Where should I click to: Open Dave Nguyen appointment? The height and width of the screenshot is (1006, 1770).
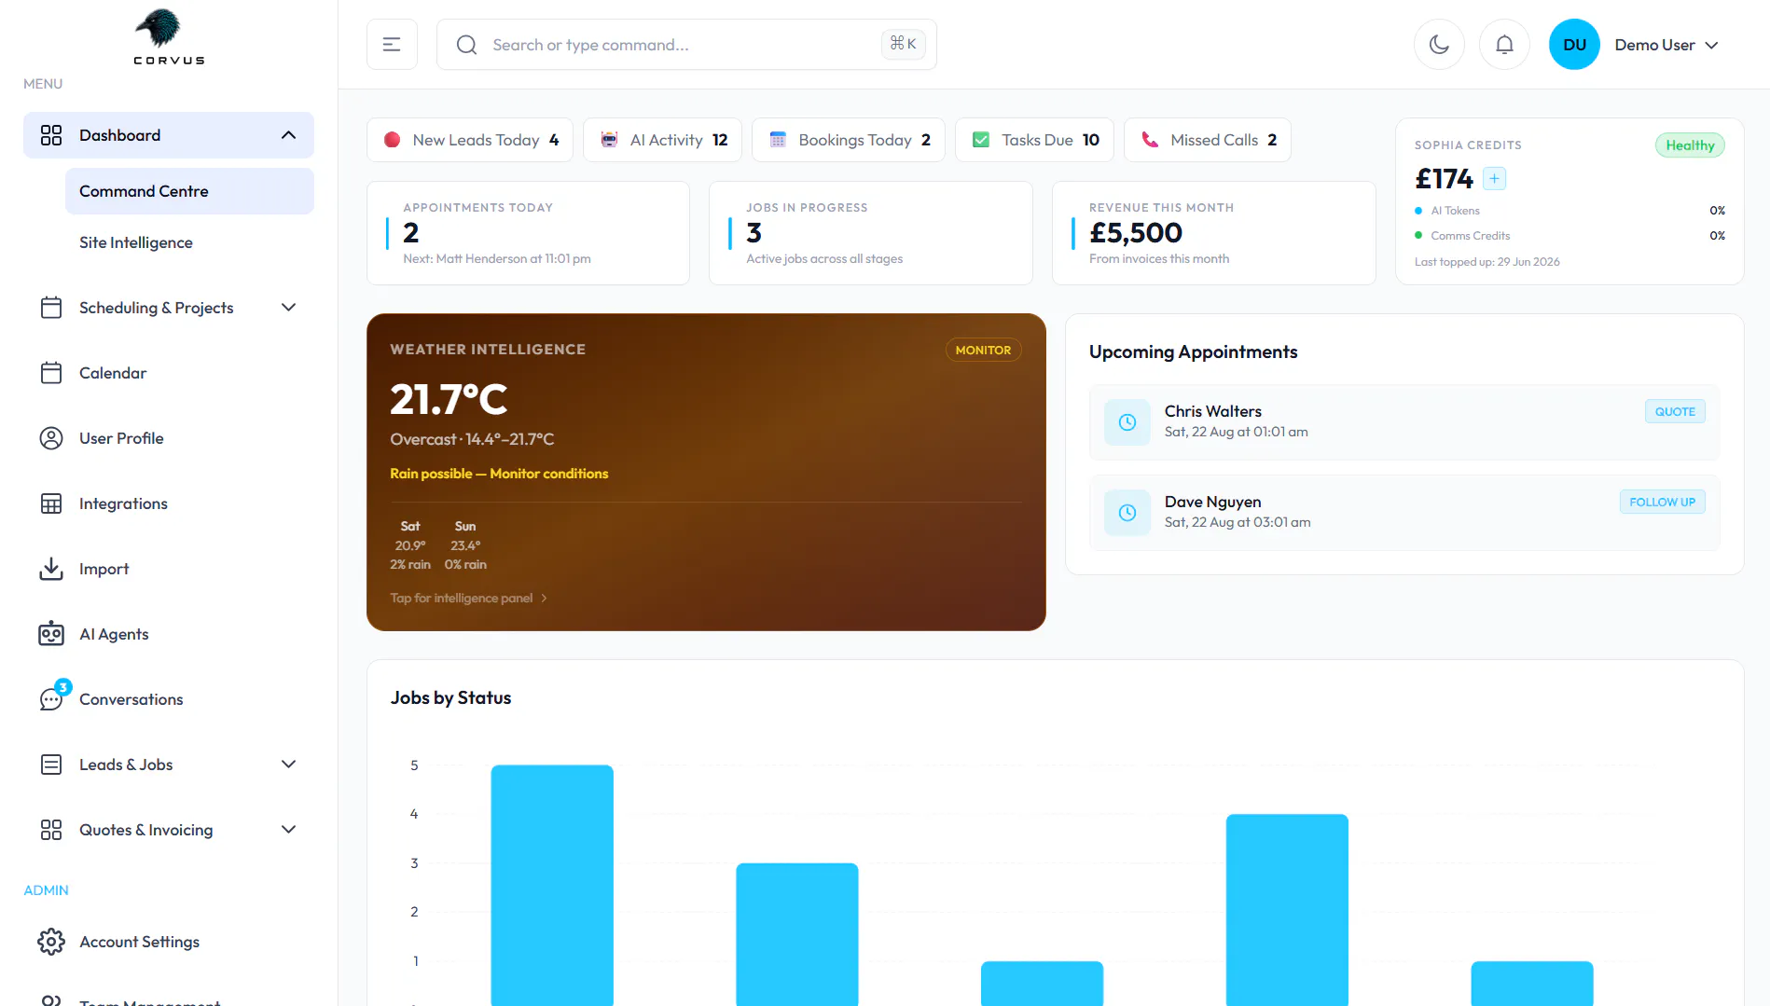pyautogui.click(x=1404, y=513)
